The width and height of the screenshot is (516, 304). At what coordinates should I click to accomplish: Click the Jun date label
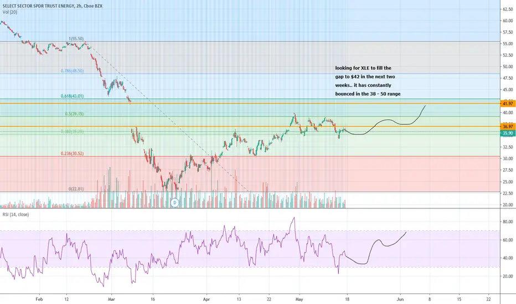[400, 300]
